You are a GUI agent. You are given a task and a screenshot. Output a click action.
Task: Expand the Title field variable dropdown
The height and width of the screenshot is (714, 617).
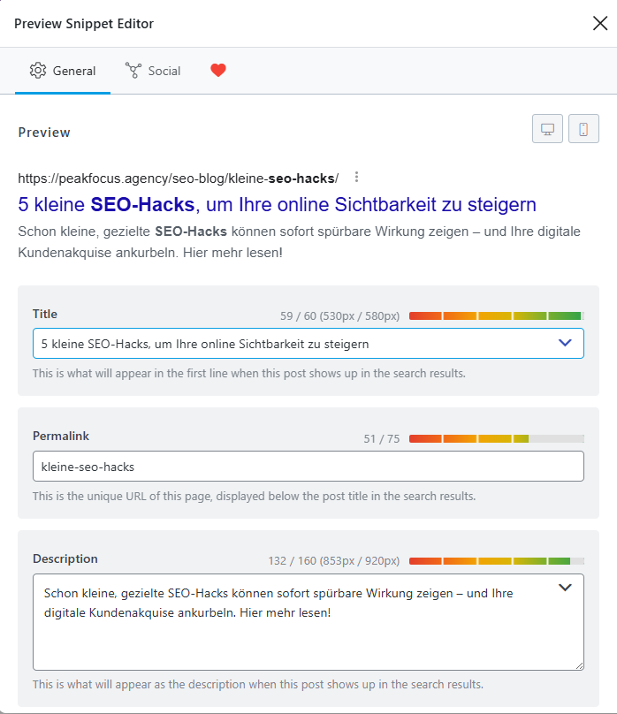[x=565, y=343]
